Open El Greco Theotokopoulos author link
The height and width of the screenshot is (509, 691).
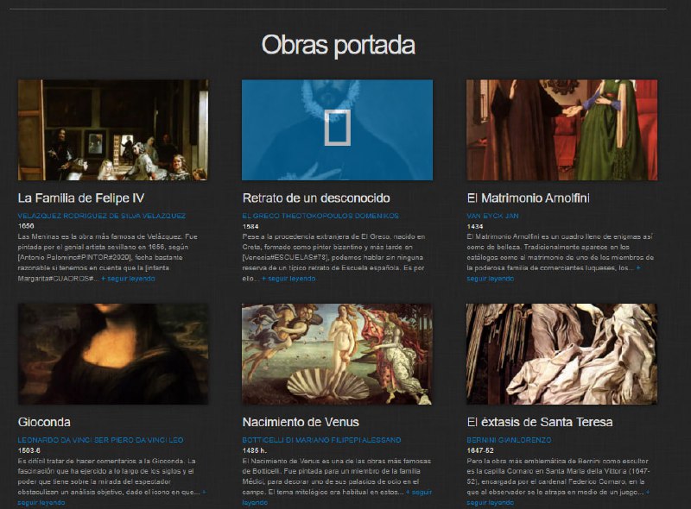click(x=320, y=216)
